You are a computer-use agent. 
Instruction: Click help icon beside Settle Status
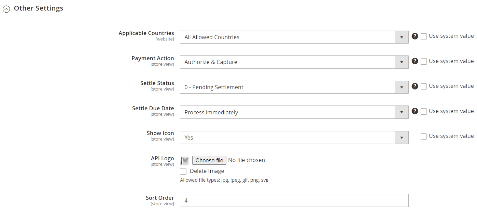click(x=415, y=86)
